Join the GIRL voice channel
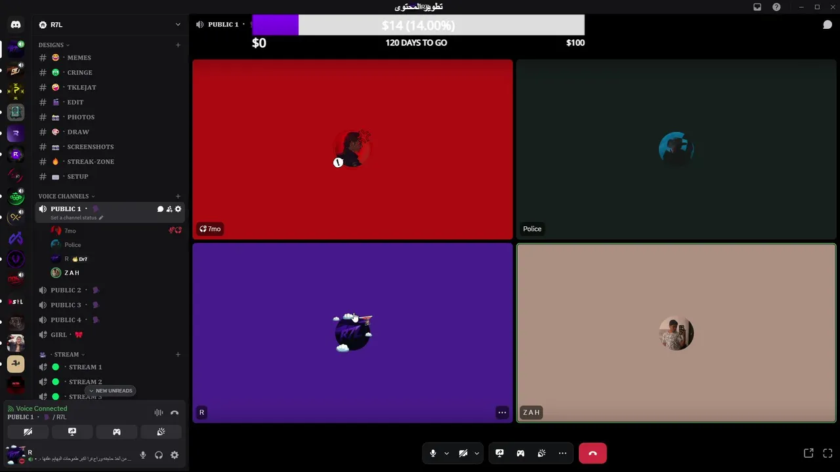Viewport: 840px width, 472px height. pos(110,334)
